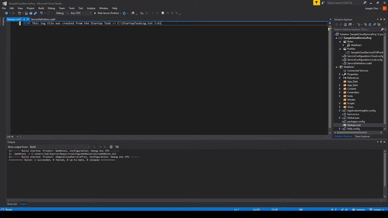Expand the Controllers folder
This screenshot has height=218, width=388.
pos(340,93)
